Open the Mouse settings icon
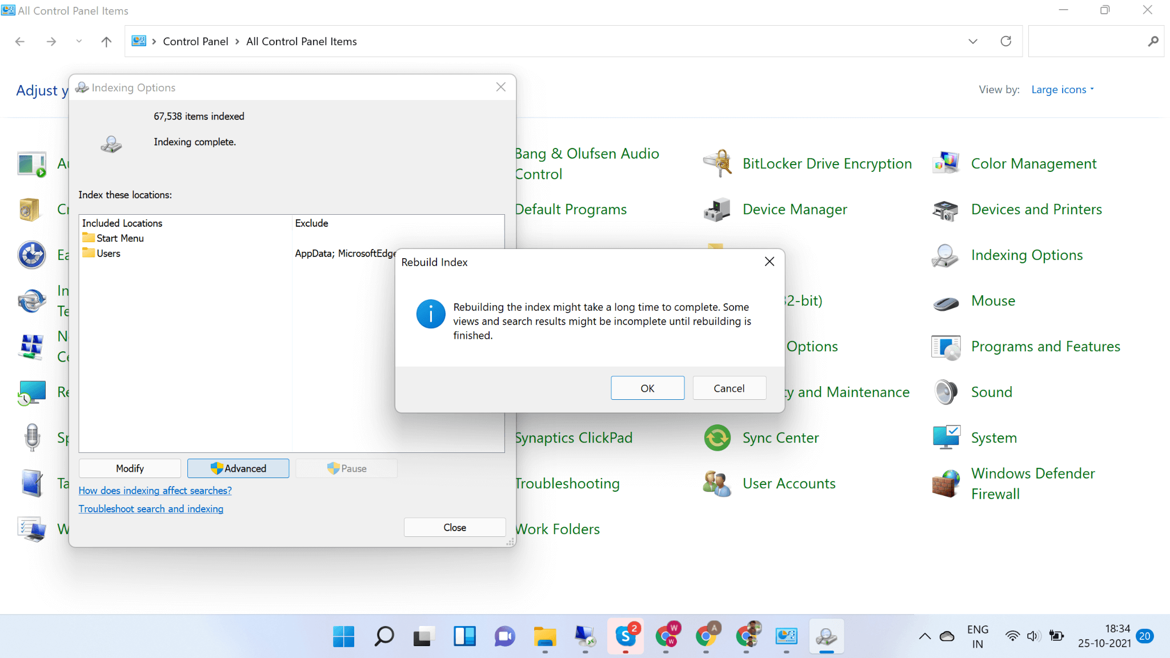This screenshot has height=658, width=1170. tap(946, 302)
